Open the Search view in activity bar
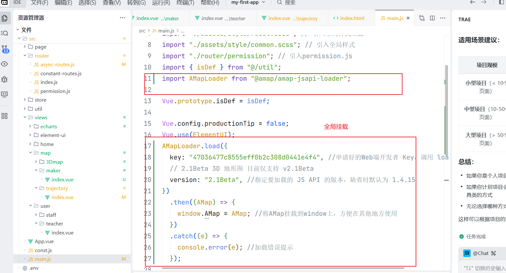 (5, 33)
